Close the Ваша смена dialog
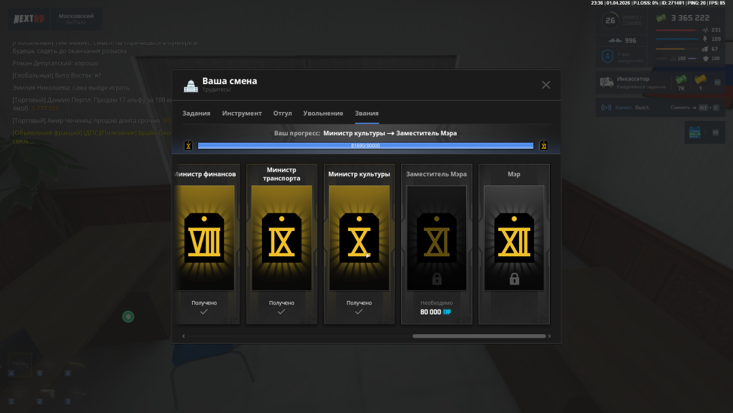Screen dimensions: 733x413 pos(546,85)
